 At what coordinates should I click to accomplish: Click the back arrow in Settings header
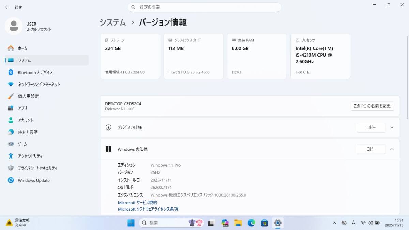point(7,7)
